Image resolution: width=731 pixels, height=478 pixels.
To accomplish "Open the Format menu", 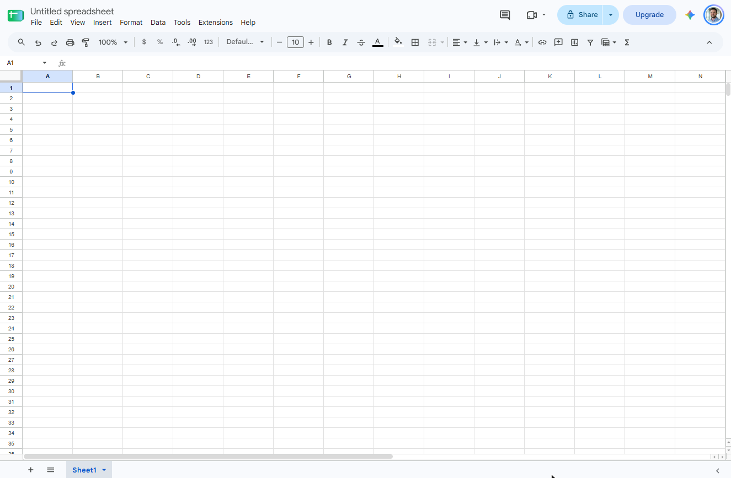I will (131, 23).
